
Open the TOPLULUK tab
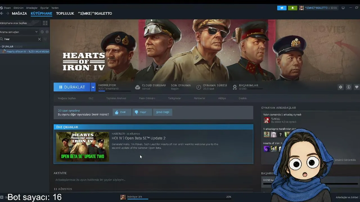tap(65, 13)
